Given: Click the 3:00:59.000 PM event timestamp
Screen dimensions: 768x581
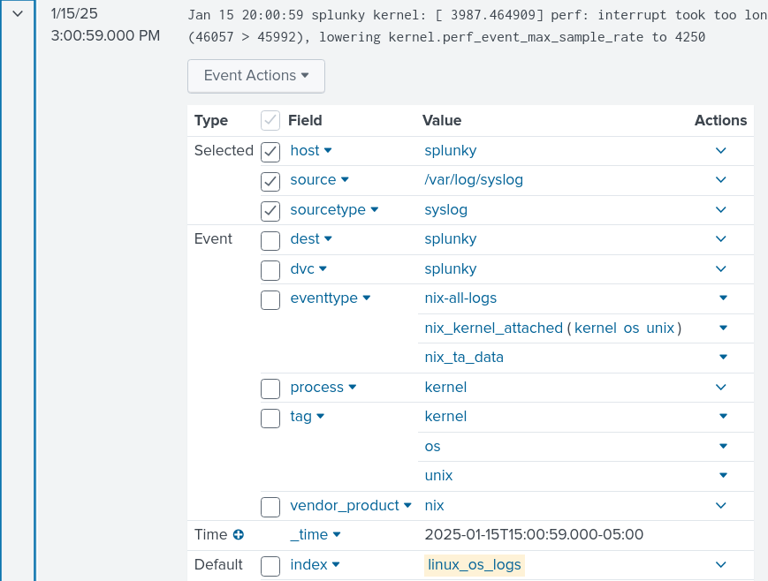Looking at the screenshot, I should tap(105, 35).
